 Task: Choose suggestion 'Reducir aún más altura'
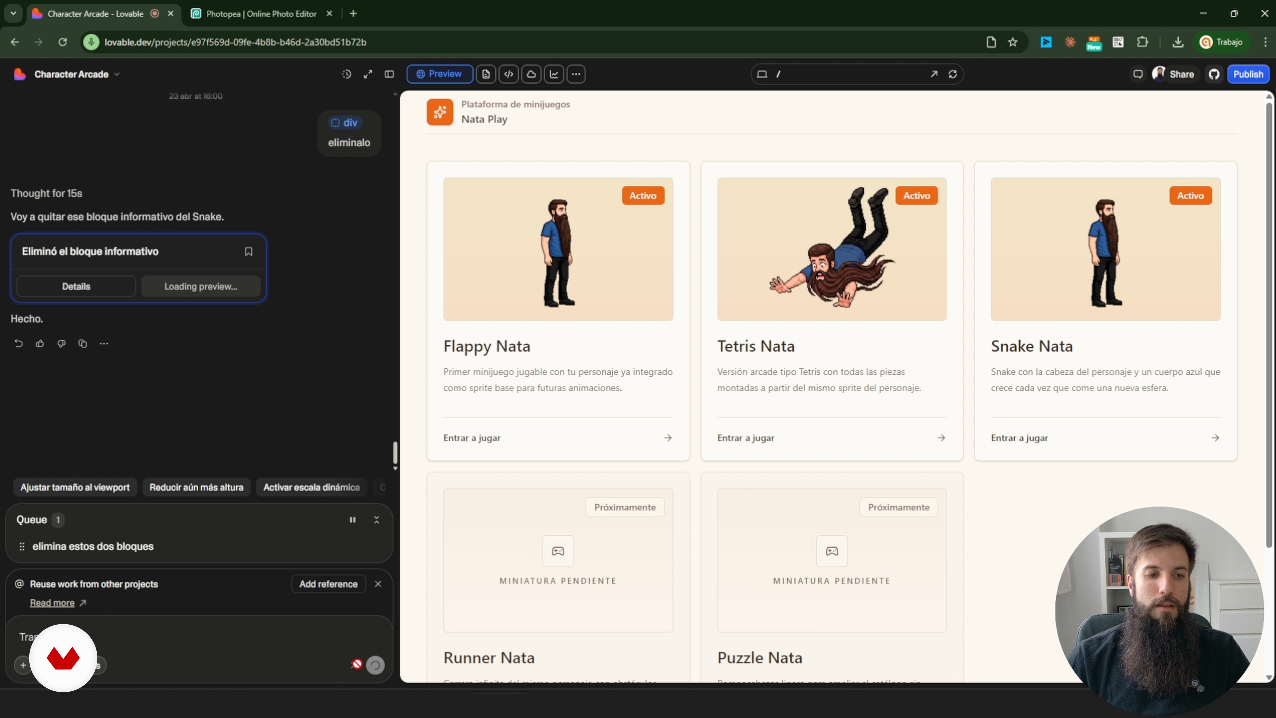197,488
